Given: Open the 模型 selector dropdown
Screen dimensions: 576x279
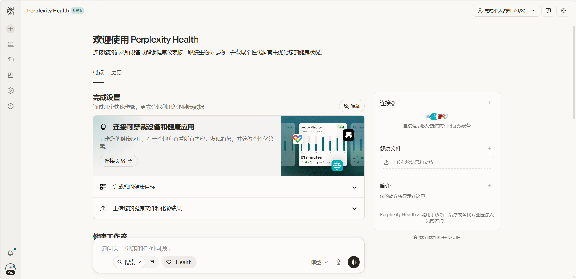Looking at the screenshot, I should click(x=319, y=262).
